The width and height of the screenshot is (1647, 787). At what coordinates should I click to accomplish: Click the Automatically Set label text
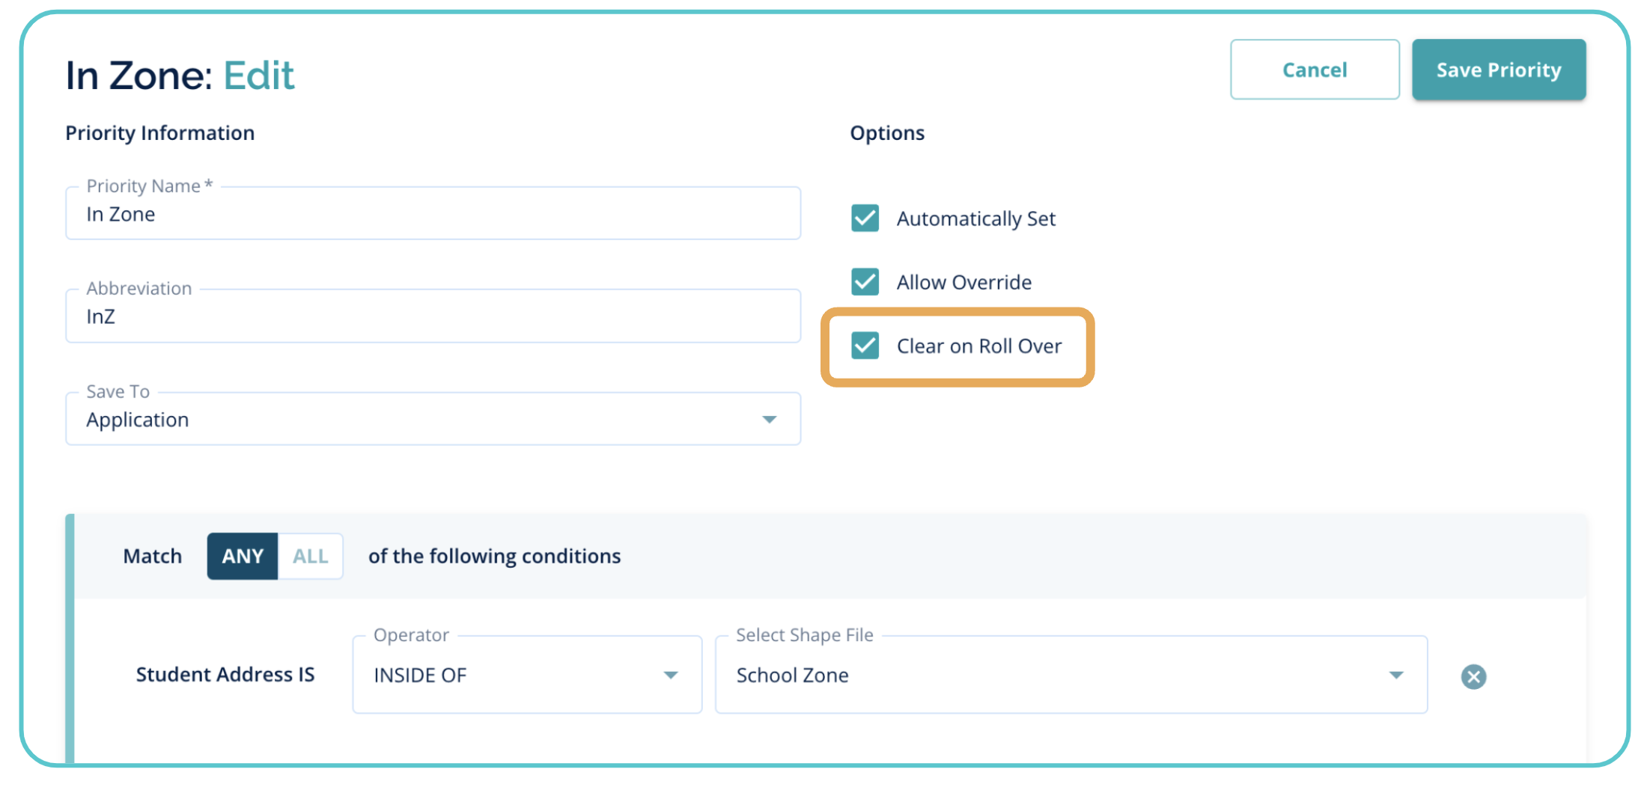coord(975,219)
